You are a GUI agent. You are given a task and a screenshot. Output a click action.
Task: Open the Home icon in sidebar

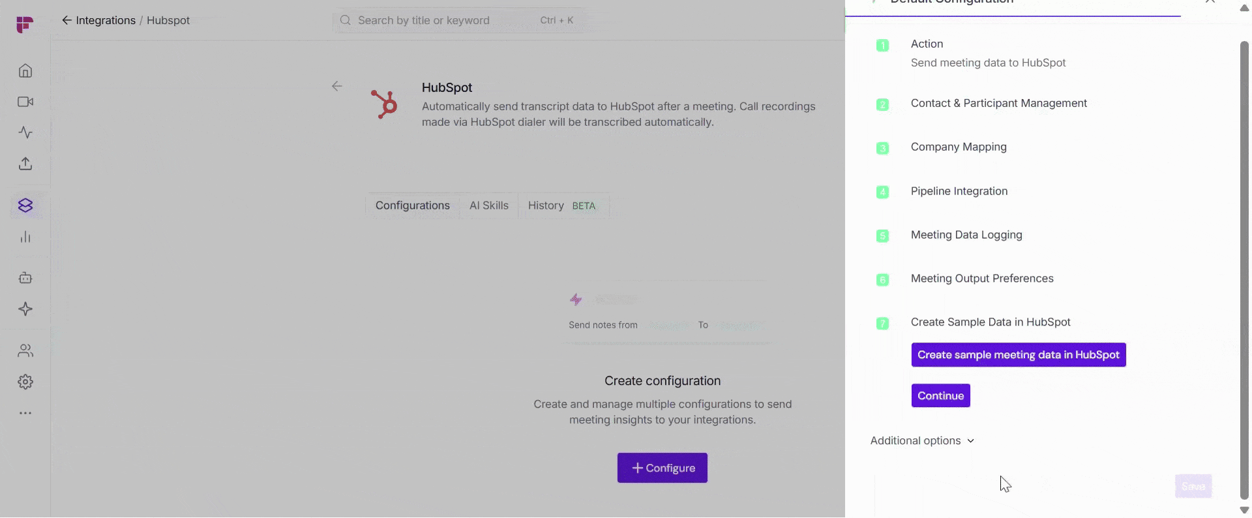click(x=25, y=70)
